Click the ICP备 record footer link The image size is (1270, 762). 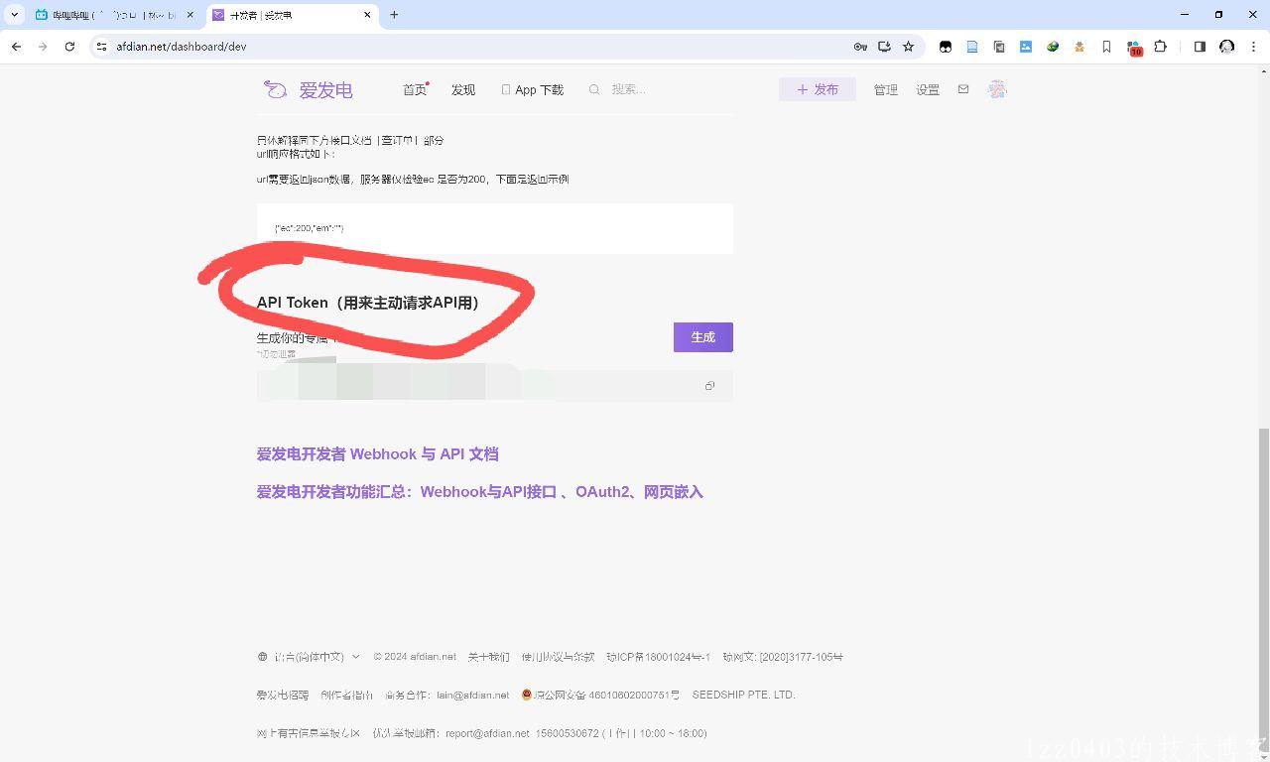pyautogui.click(x=659, y=657)
